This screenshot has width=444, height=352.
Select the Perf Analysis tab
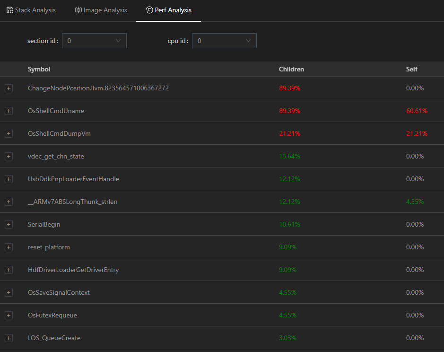point(168,10)
